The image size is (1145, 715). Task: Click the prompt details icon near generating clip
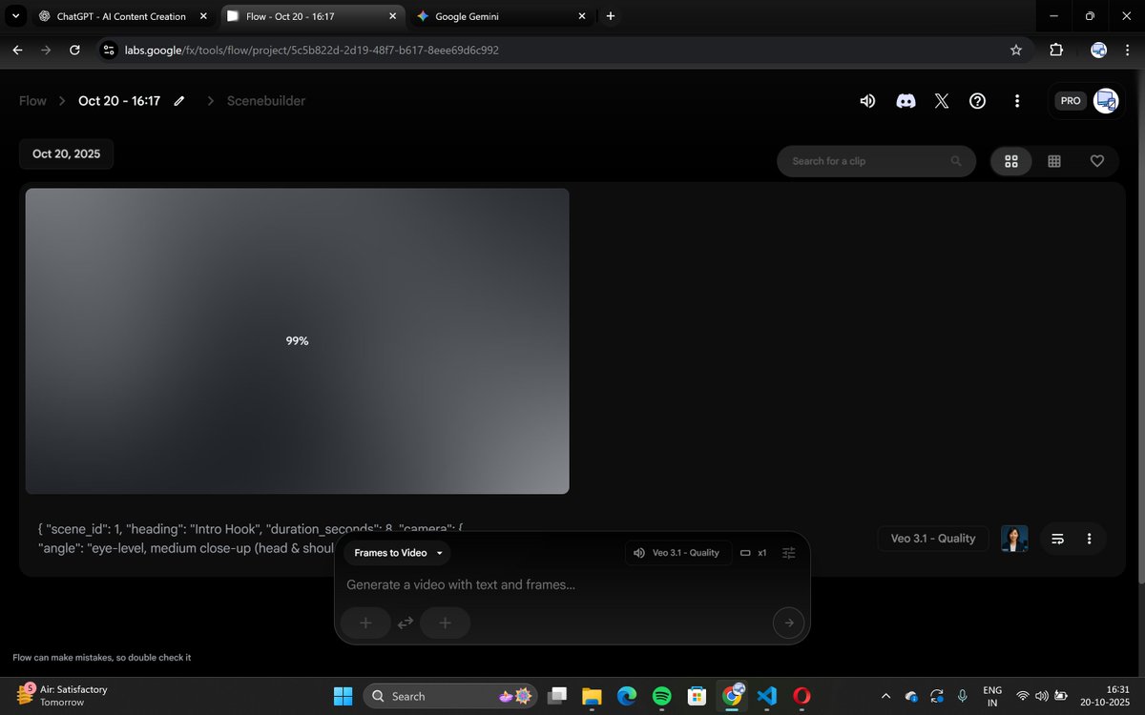click(x=1057, y=539)
